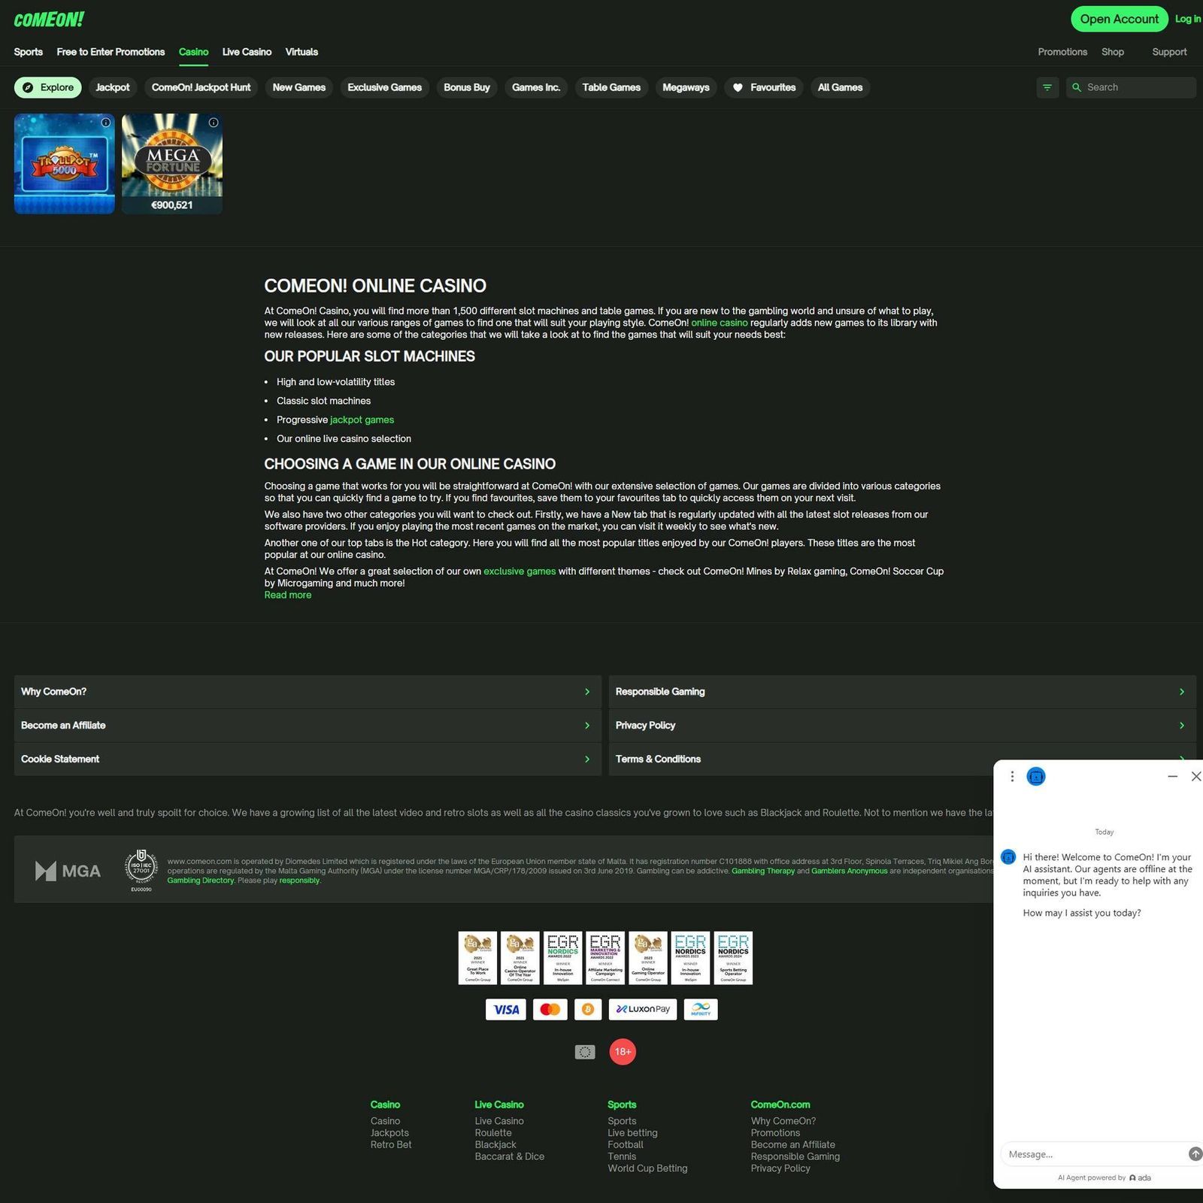
Task: Open info icon on Trollpot 5000 tile
Action: (x=106, y=123)
